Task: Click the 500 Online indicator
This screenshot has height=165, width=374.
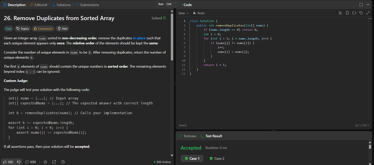Action: click(x=163, y=162)
